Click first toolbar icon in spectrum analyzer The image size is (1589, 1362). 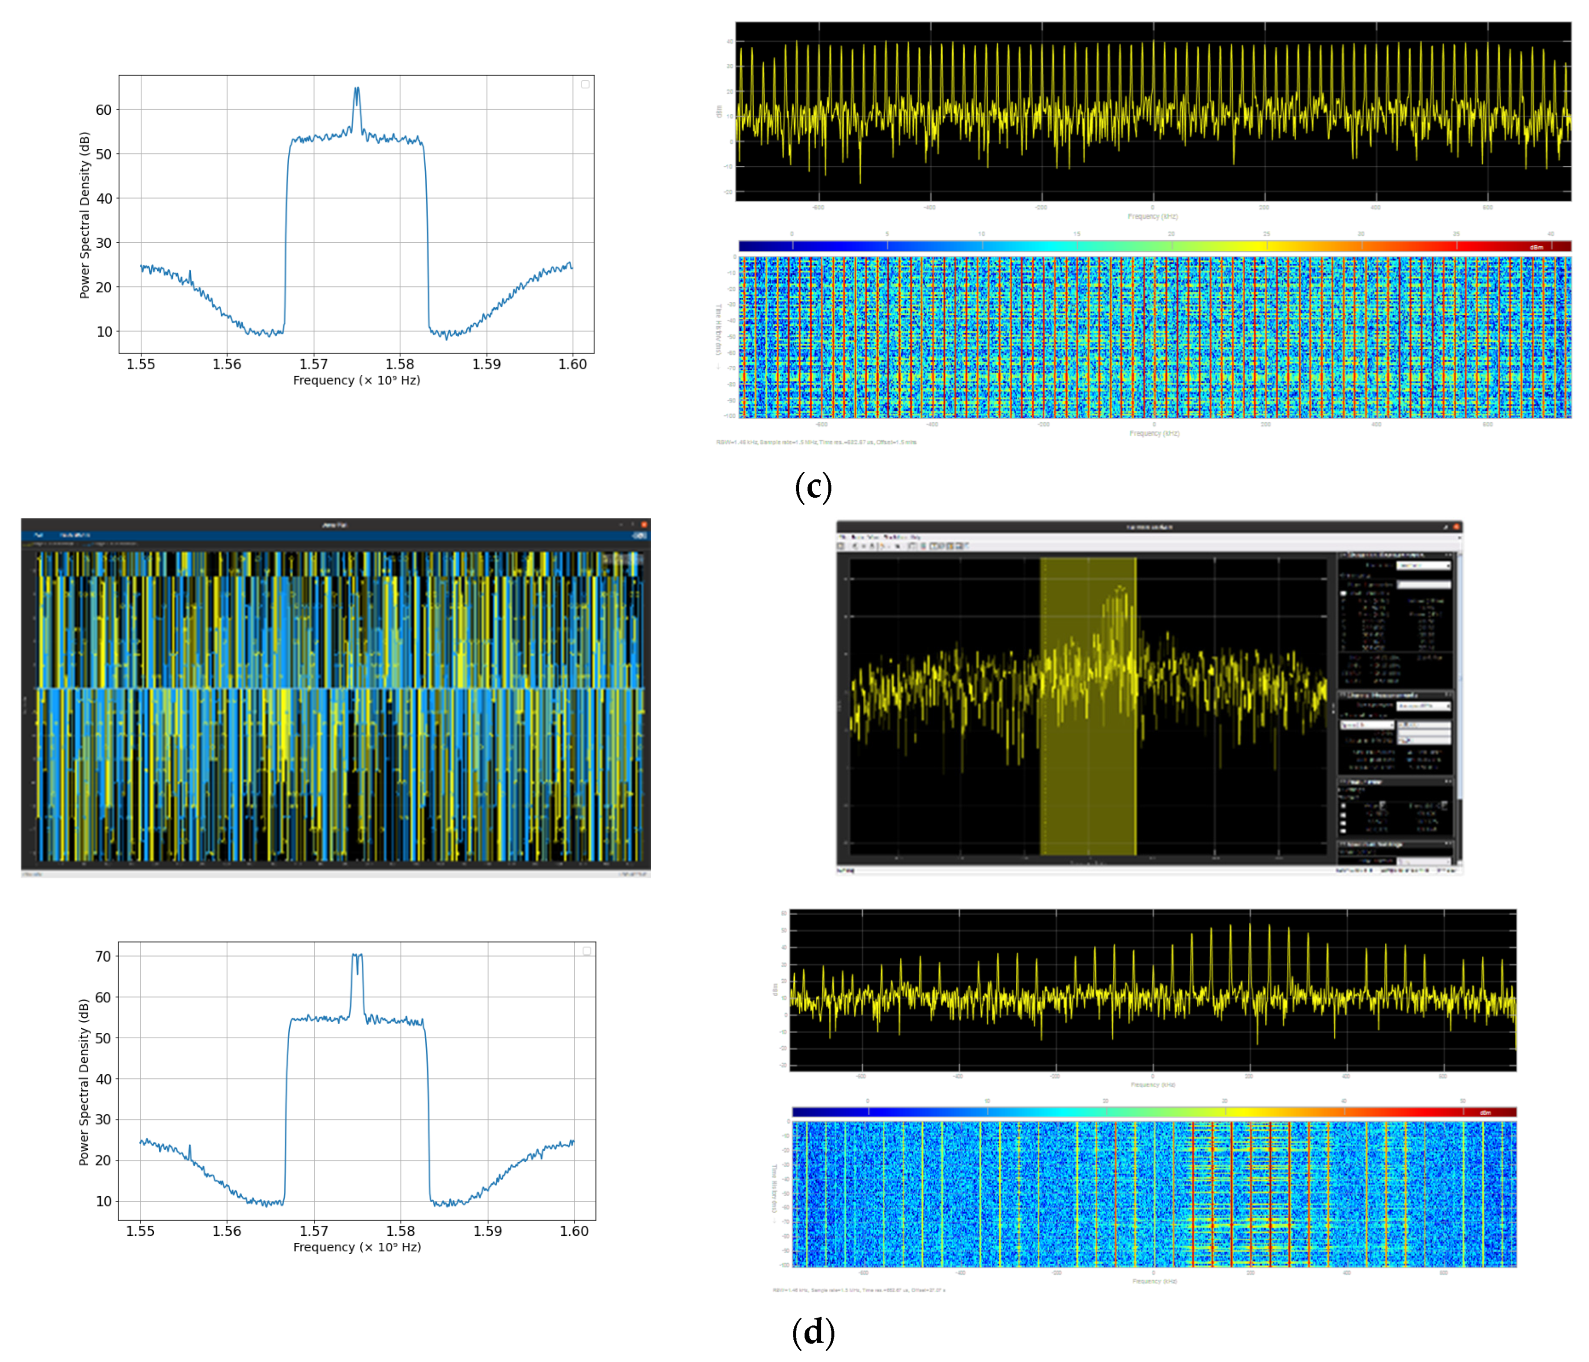pyautogui.click(x=841, y=546)
